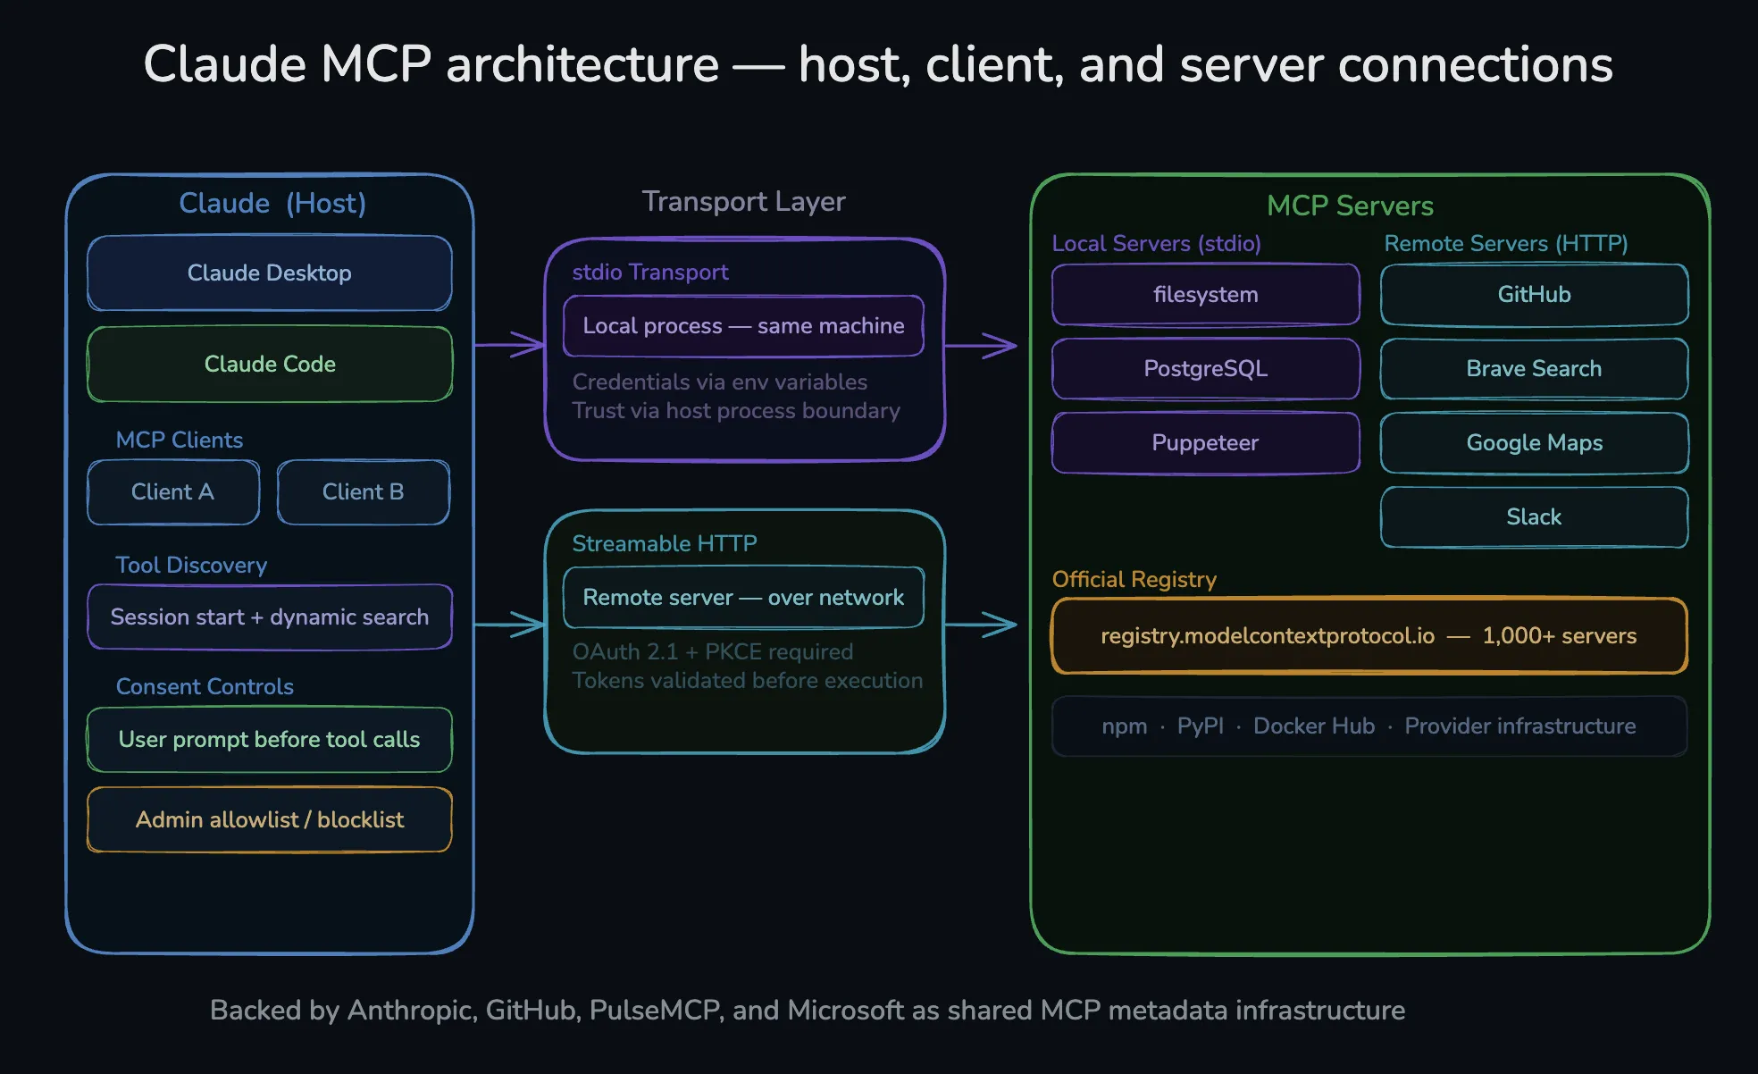Click 'Credentials via env variables' text
The height and width of the screenshot is (1074, 1758).
720,382
